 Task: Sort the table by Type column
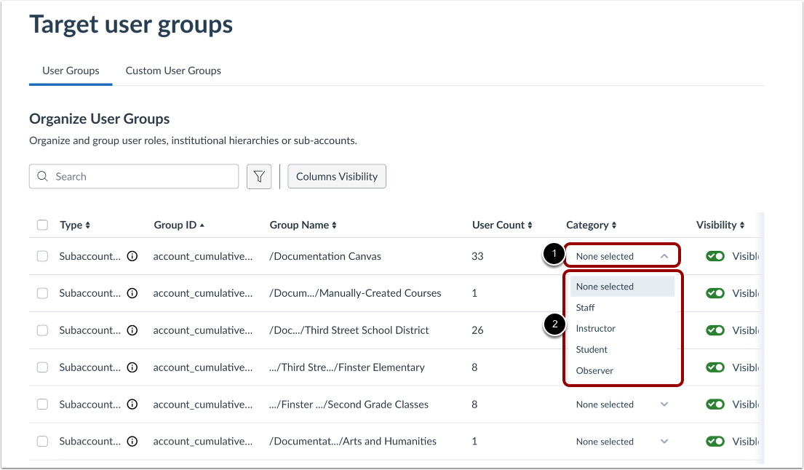point(87,225)
